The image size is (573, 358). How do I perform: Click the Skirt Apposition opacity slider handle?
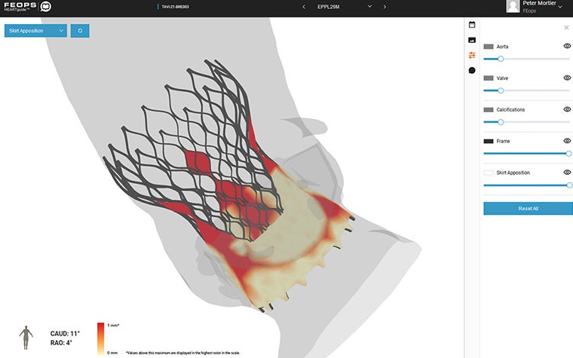pyautogui.click(x=569, y=185)
